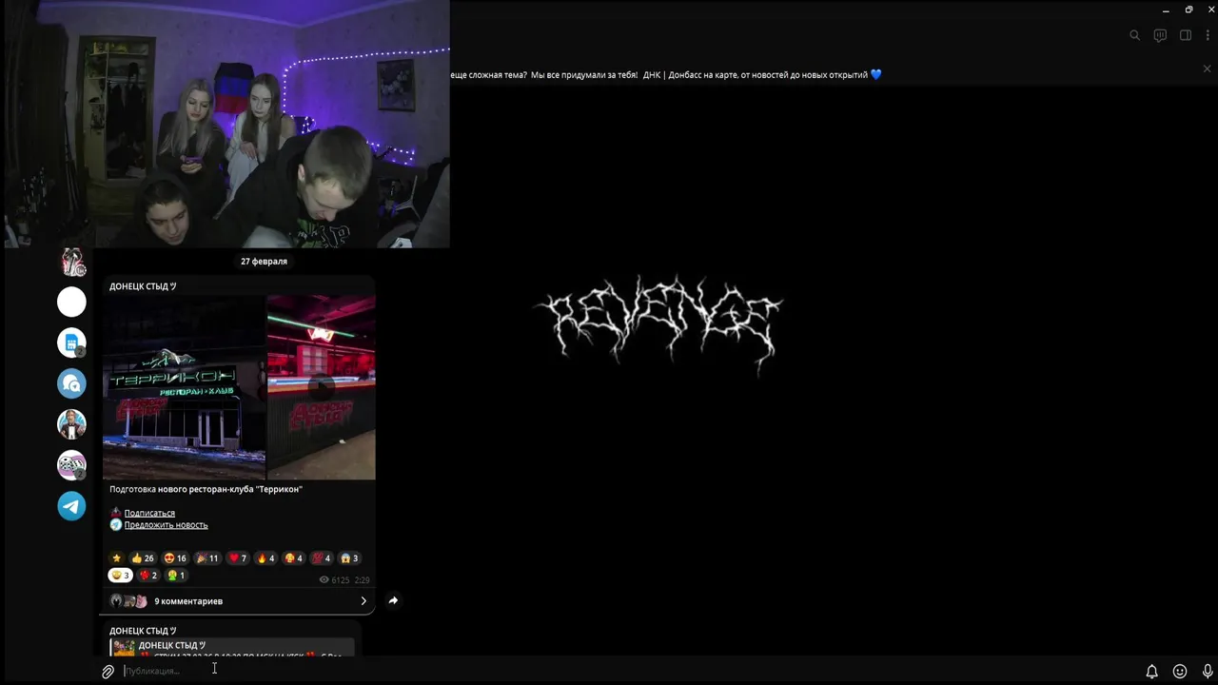
Task: Click the post view count 6125
Action: 334,579
